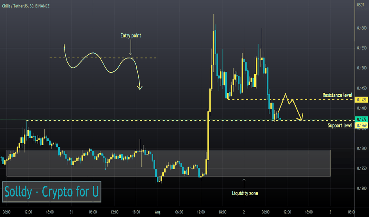Select the Resistance level text label
Image resolution: width=369 pixels, height=217 pixels.
(337, 95)
